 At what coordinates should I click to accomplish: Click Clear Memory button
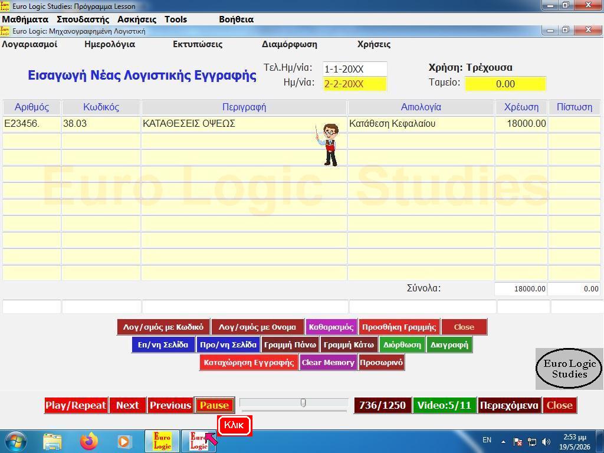tap(328, 363)
